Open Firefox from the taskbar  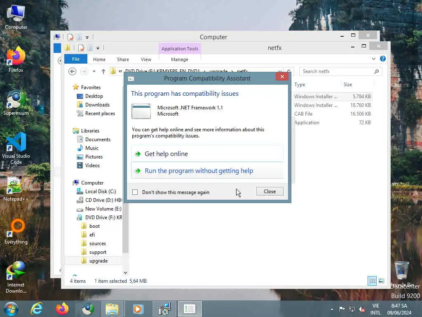coord(62,309)
